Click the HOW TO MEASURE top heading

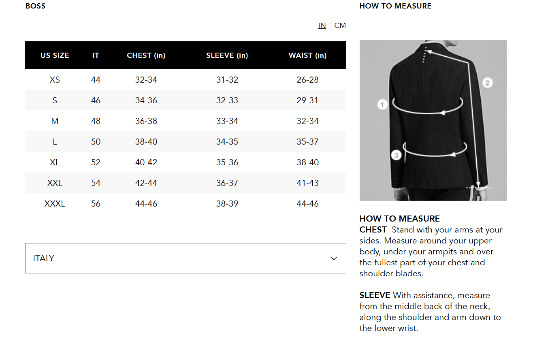395,6
